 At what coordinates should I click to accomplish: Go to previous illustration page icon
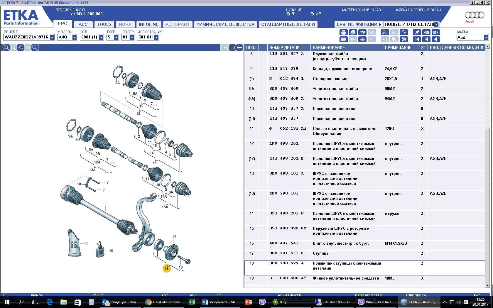point(426,32)
